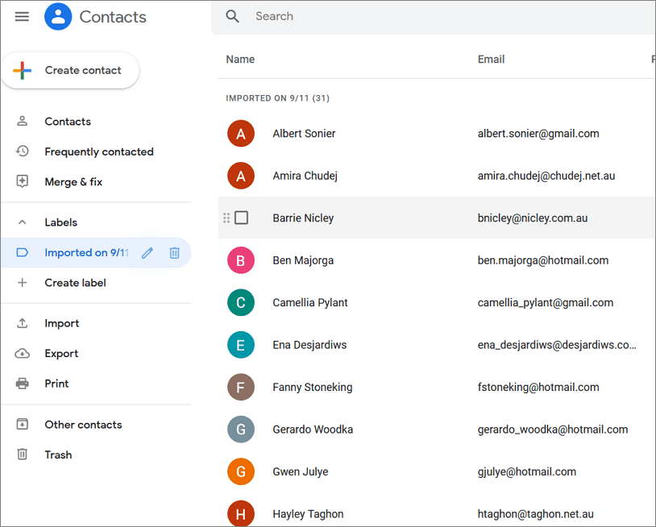656x527 pixels.
Task: Open the hamburger navigation menu
Action: coord(22,16)
